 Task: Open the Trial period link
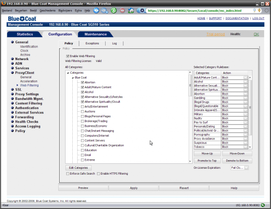click(215, 34)
